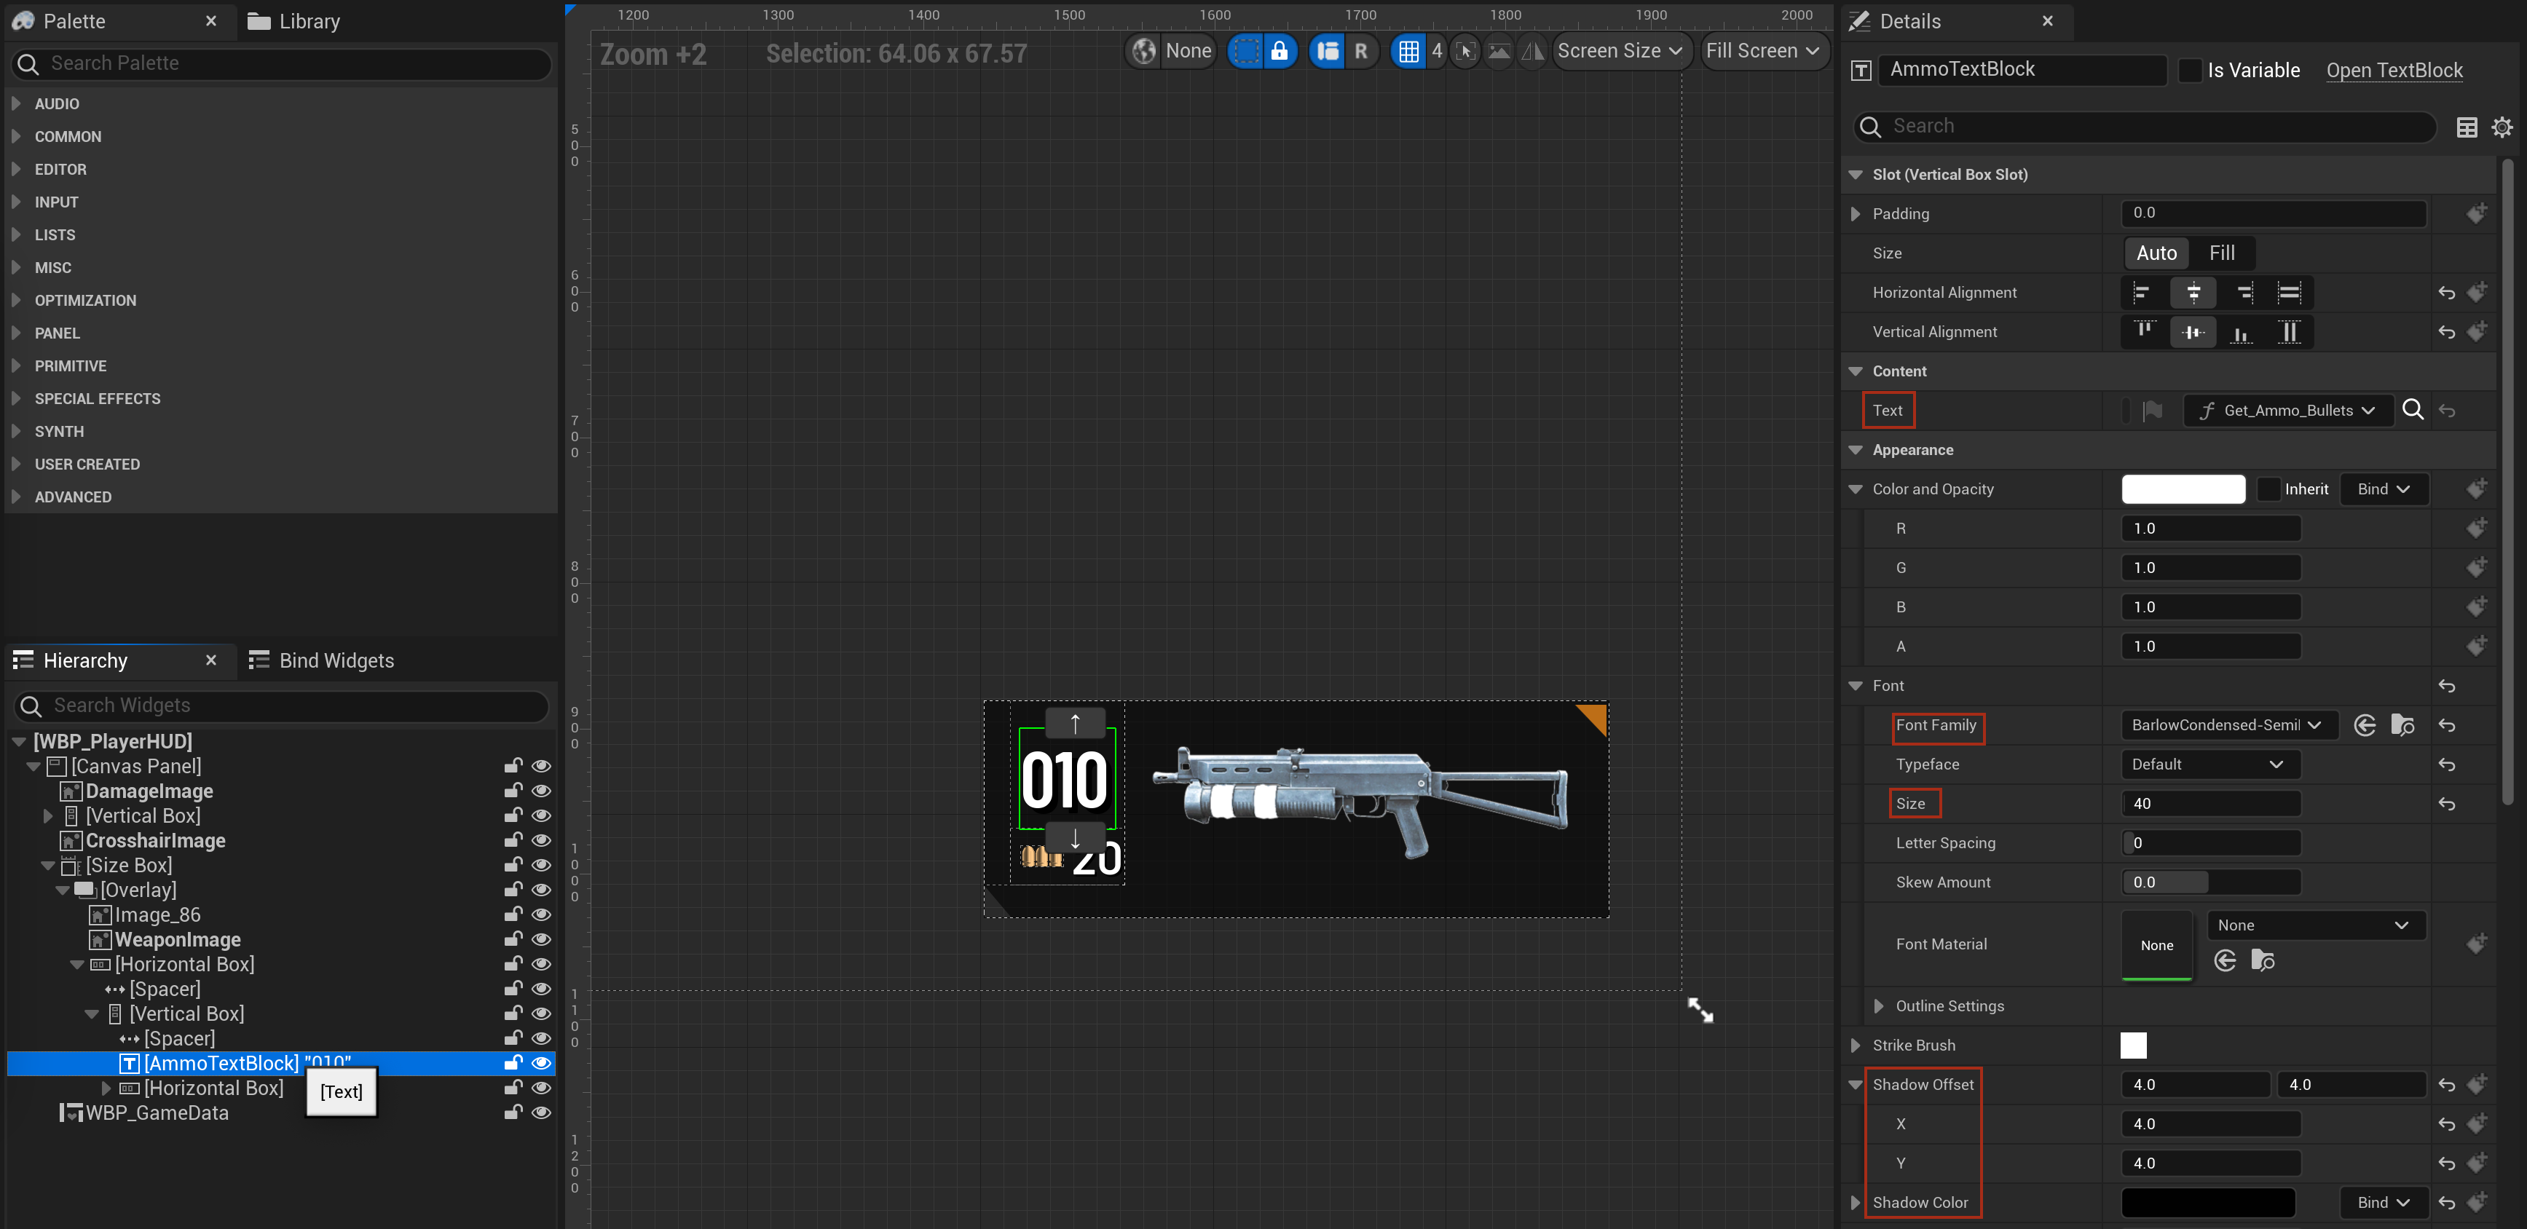Switch to Bind Widgets tab
Viewport: 2527px width, 1229px height.
322,661
